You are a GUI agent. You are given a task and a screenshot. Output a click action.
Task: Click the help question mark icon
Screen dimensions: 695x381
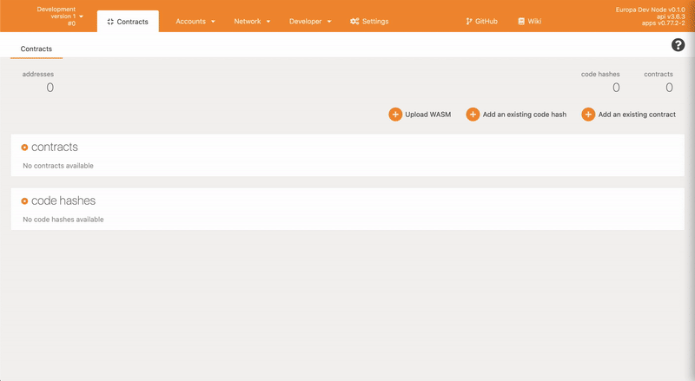click(x=678, y=45)
